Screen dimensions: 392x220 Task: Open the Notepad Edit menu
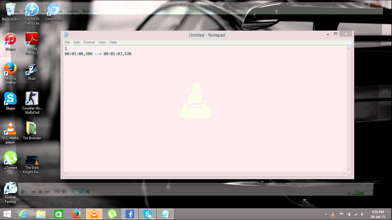point(77,42)
